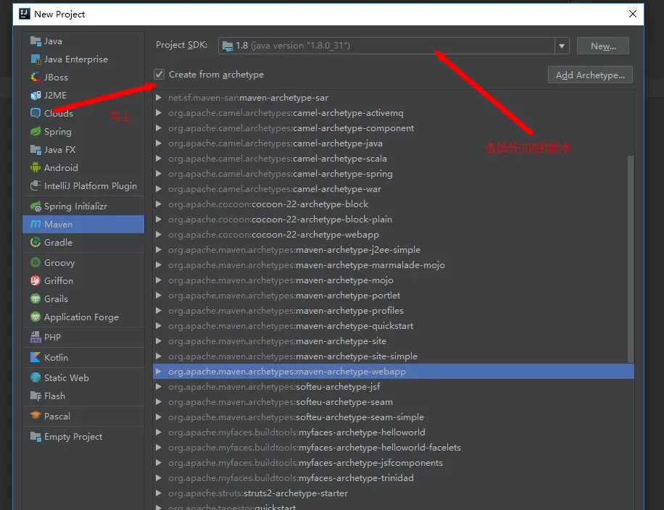Select the Spring leaf icon
Image resolution: width=664 pixels, height=510 pixels.
pyautogui.click(x=36, y=132)
